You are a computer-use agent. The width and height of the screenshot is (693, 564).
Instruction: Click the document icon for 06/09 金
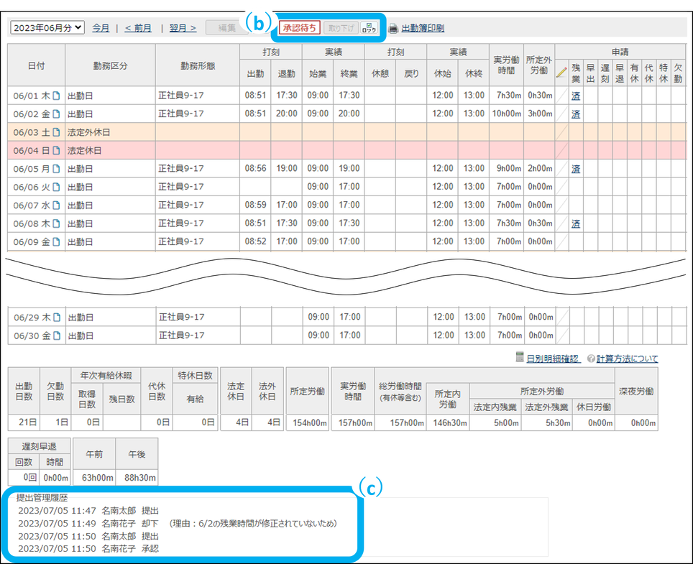coord(57,242)
